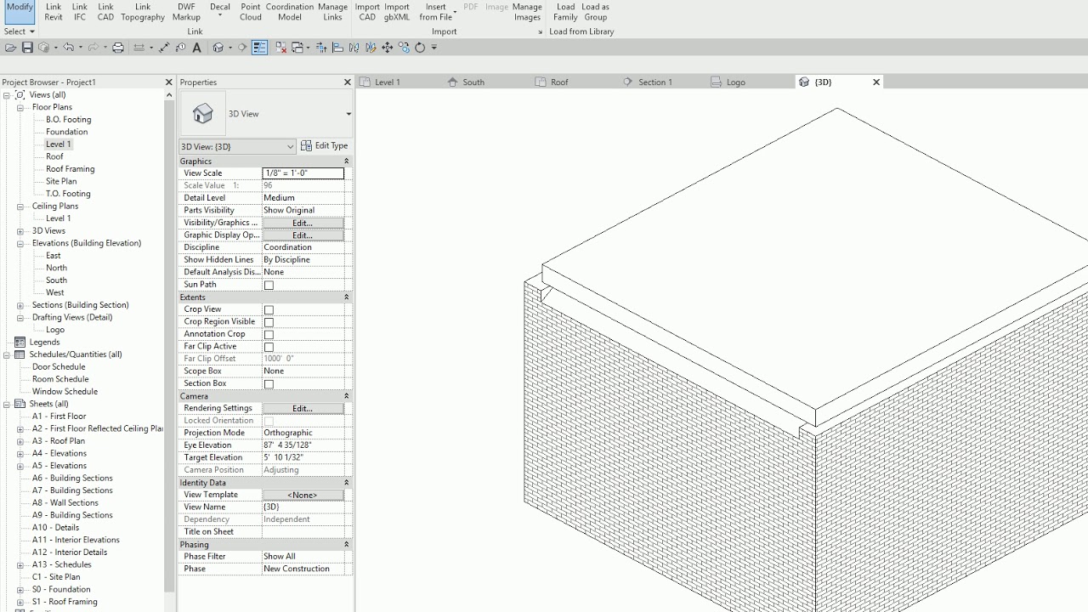Click the 3D View house thumbnail in Properties
The image size is (1088, 612).
202,114
